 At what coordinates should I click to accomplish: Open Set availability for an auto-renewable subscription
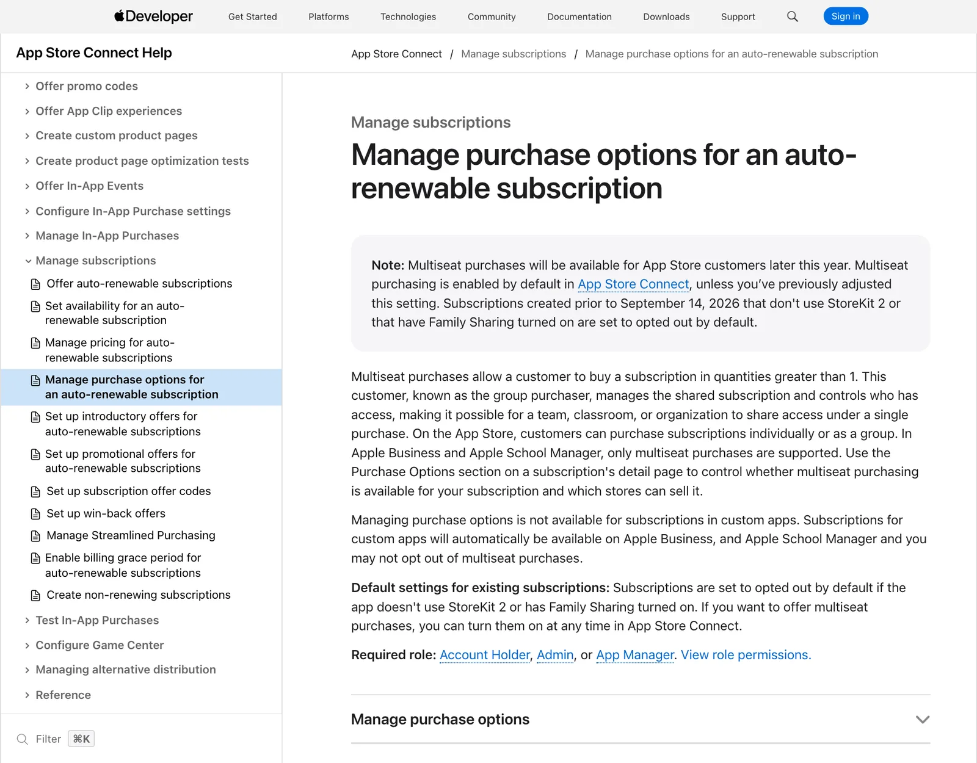point(114,313)
